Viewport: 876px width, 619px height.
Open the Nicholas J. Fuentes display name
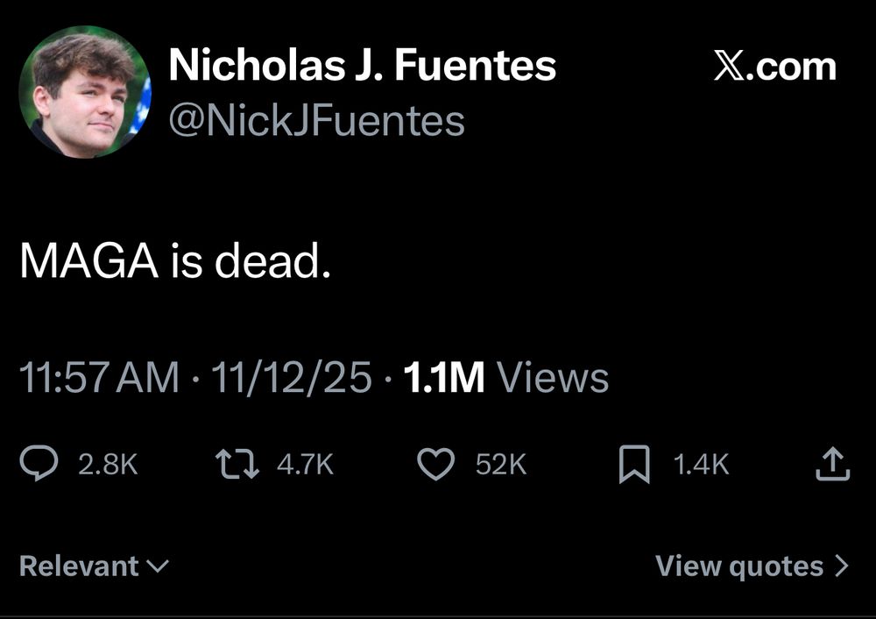coord(362,66)
